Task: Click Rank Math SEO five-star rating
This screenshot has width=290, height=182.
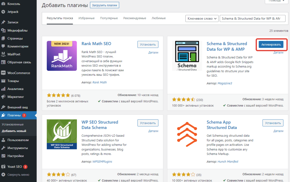Action: (x=58, y=95)
